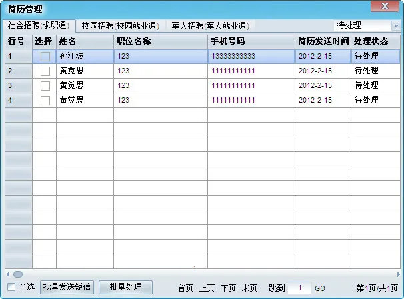Go to 首页 first page link
Viewport: 404px width, 299px height.
coord(185,288)
